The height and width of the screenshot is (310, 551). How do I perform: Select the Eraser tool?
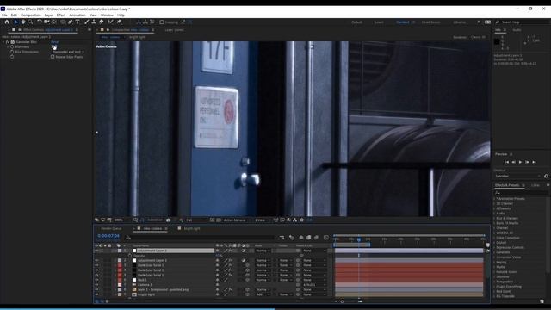[x=102, y=22]
